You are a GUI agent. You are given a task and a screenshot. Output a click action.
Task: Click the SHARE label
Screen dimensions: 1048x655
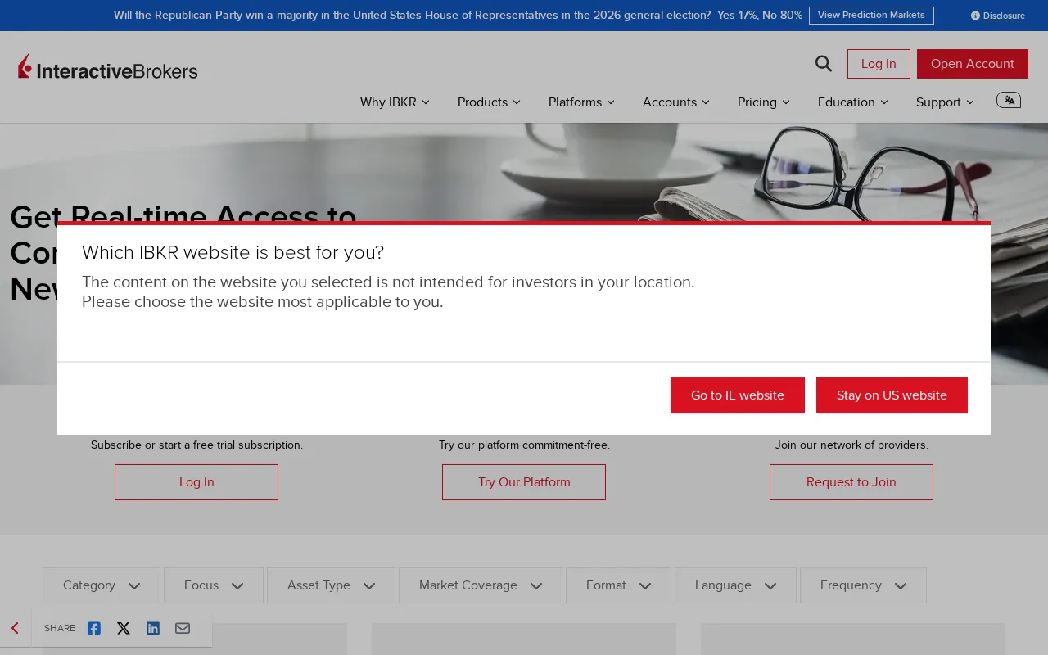coord(60,628)
